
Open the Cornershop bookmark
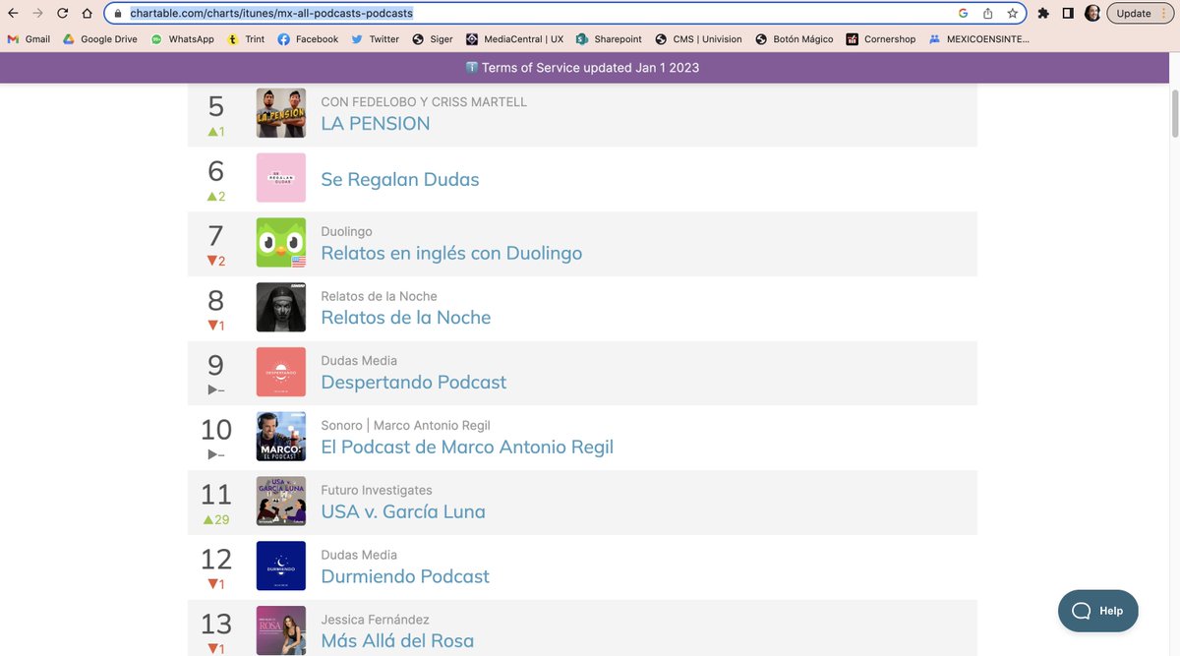point(880,39)
